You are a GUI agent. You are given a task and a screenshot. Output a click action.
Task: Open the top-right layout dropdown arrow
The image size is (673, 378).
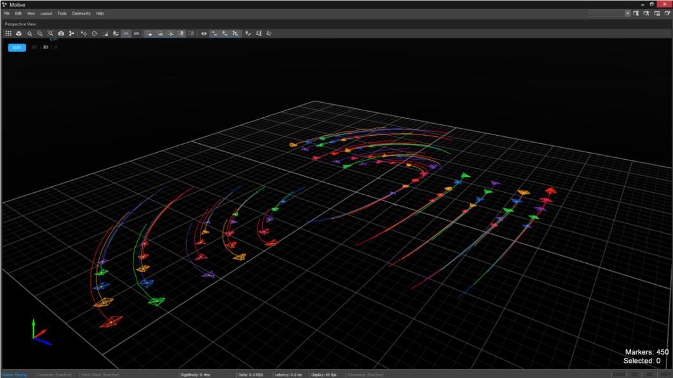pos(627,13)
